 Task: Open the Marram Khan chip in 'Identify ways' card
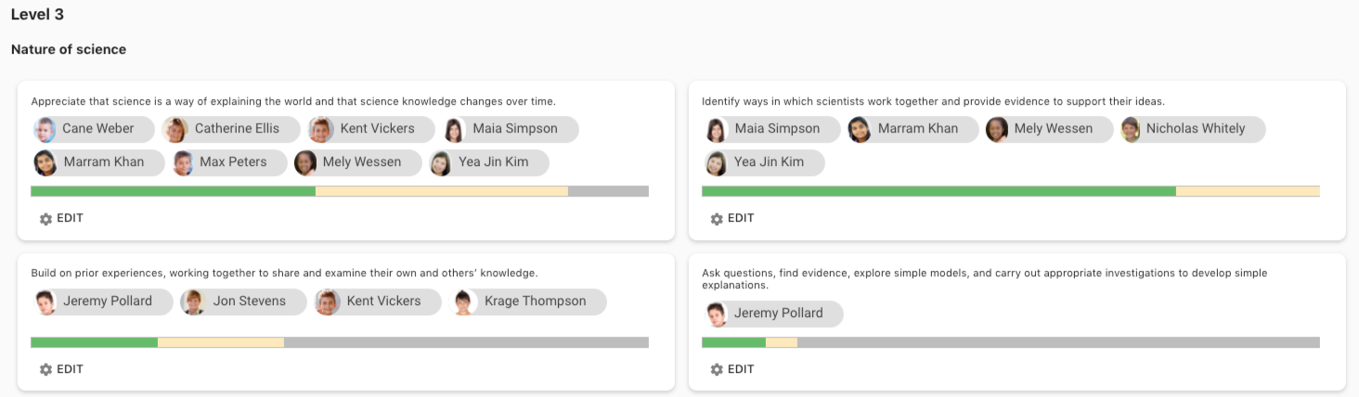click(913, 130)
